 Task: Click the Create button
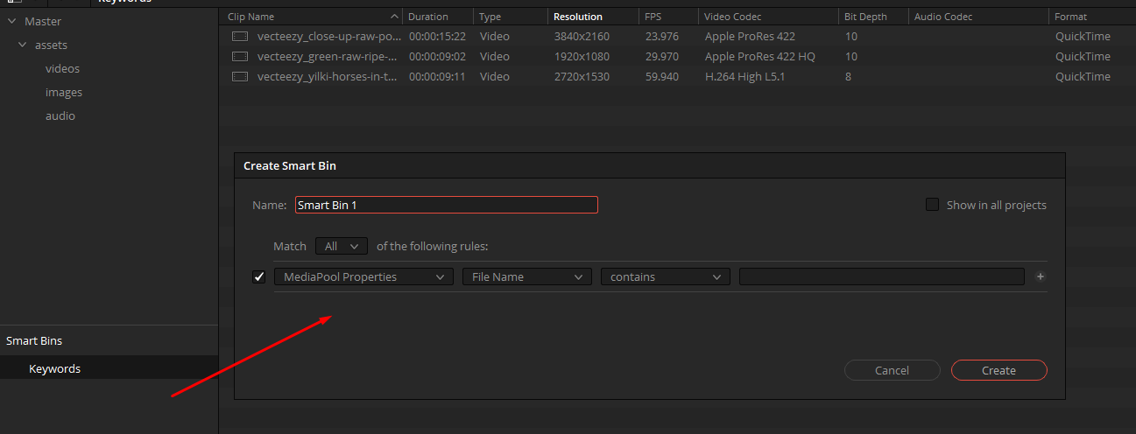tap(998, 370)
